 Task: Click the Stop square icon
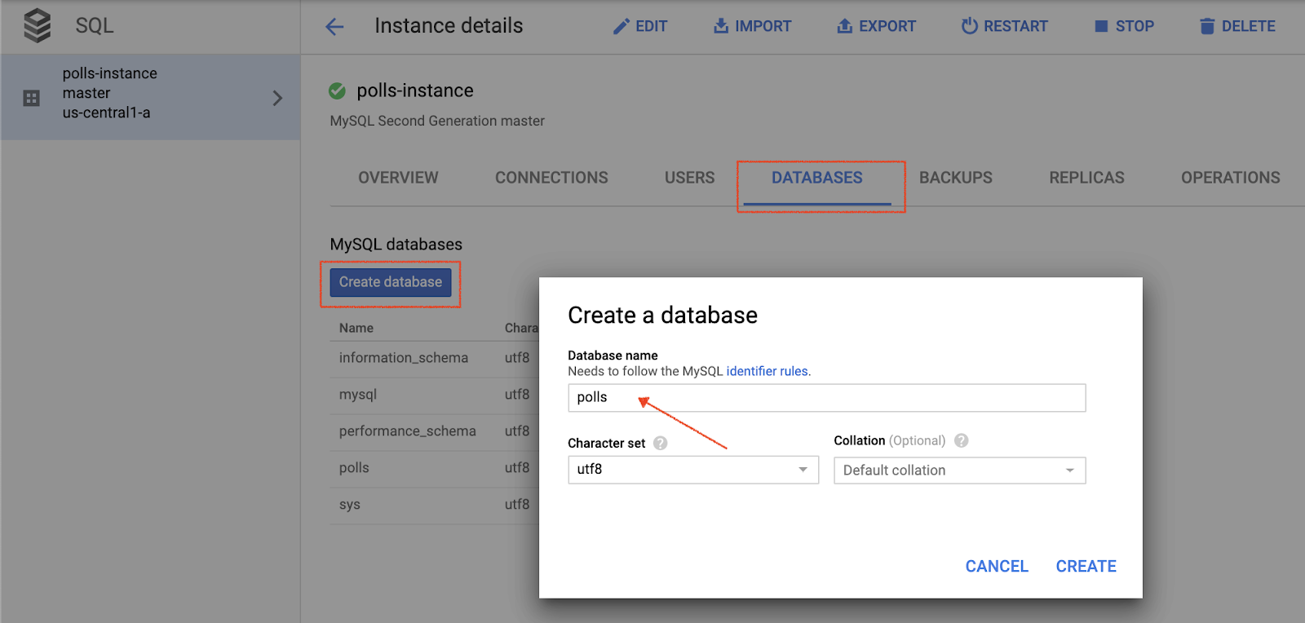pyautogui.click(x=1101, y=26)
